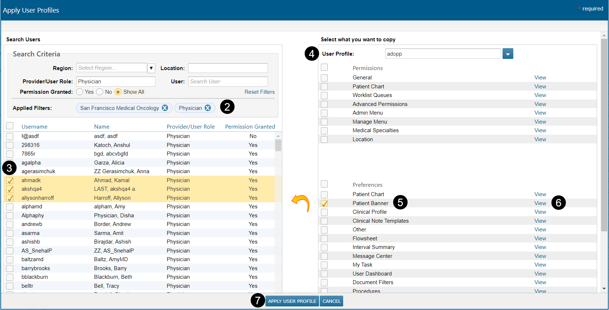Click the orange copy arrow icon

click(301, 203)
